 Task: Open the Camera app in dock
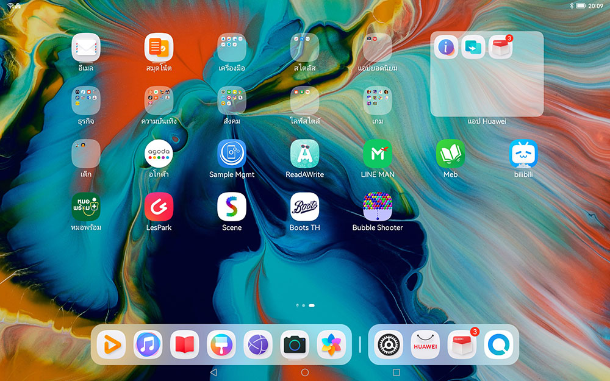(x=295, y=345)
